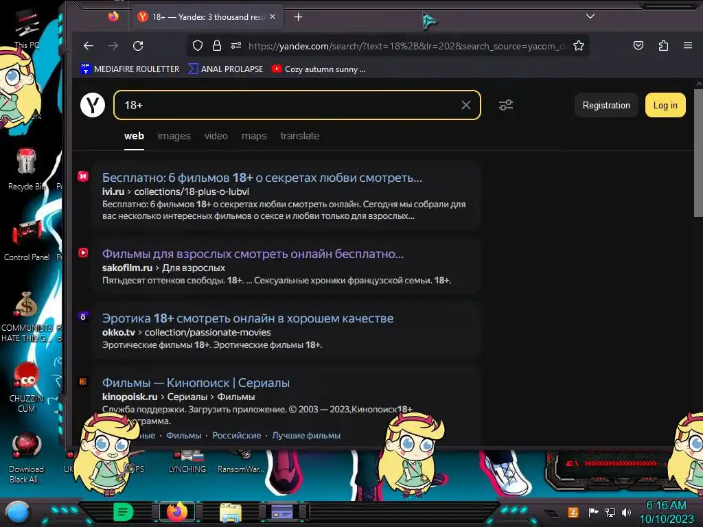
Task: Open Java update tray icon
Action: click(x=573, y=512)
